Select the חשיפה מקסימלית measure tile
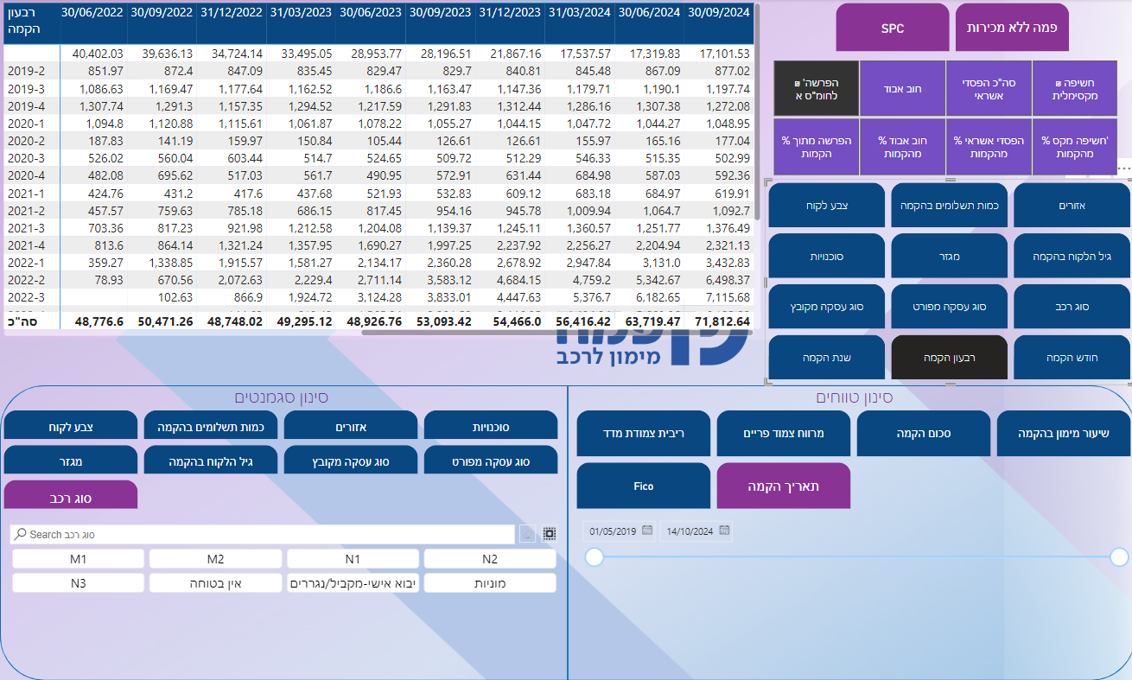This screenshot has height=680, width=1132. click(1074, 88)
